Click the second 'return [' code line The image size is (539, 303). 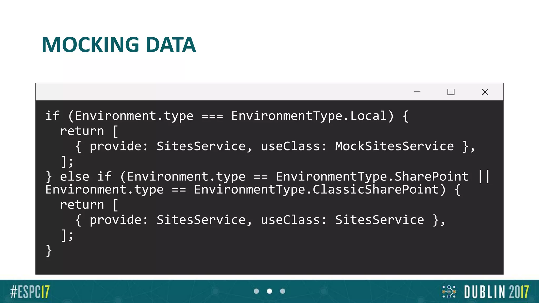tap(89, 205)
